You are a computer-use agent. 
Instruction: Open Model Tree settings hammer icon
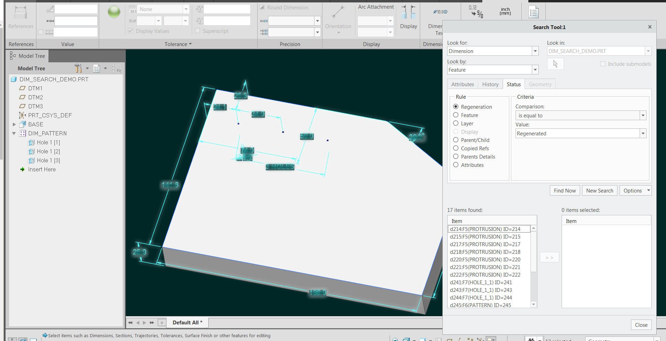pyautogui.click(x=78, y=68)
